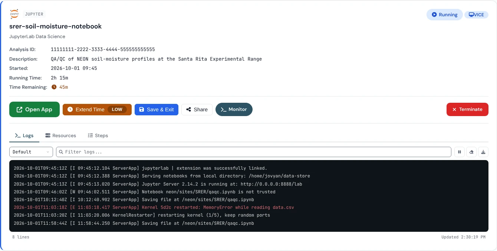The width and height of the screenshot is (497, 251).
Task: Click the 10:12:40 Saving file log line
Action: [x=134, y=200]
